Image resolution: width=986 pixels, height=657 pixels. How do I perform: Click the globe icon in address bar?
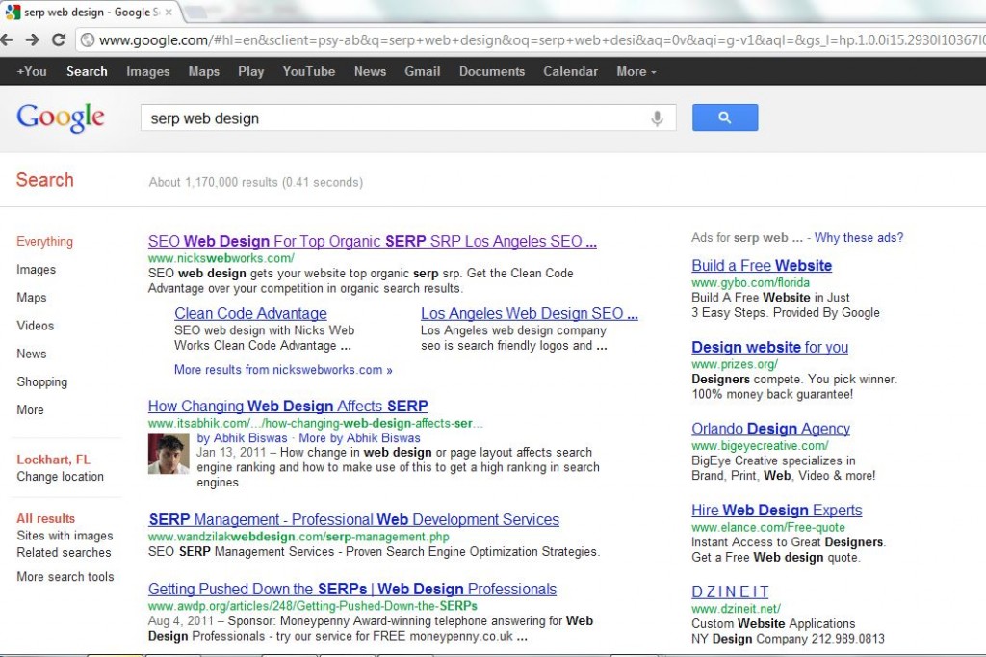coord(88,40)
